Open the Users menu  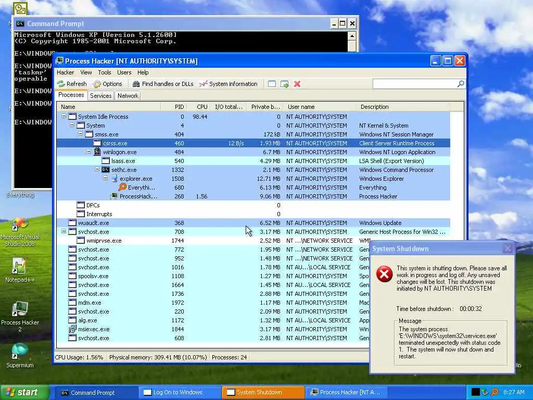click(x=124, y=72)
